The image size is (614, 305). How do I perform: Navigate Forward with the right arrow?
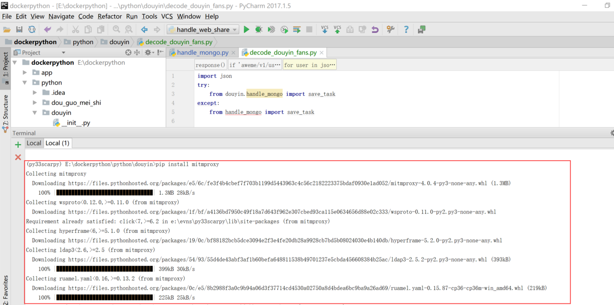tap(157, 30)
